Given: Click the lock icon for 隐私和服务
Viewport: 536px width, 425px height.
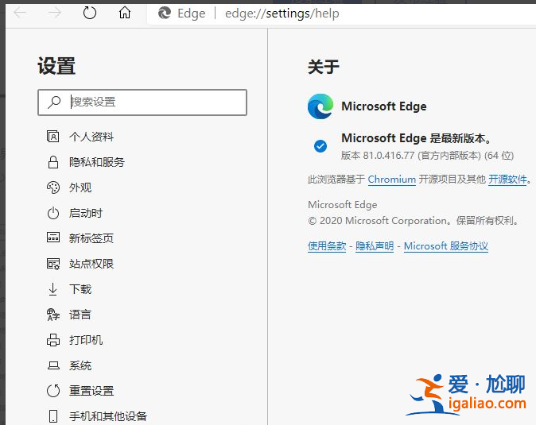Looking at the screenshot, I should (53, 162).
